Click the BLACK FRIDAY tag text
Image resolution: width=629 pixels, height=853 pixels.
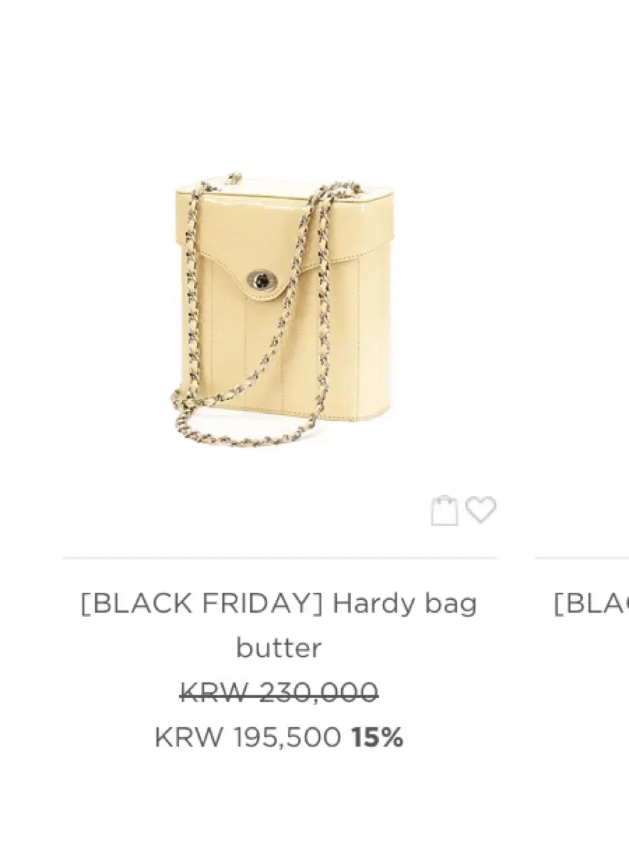[203, 603]
